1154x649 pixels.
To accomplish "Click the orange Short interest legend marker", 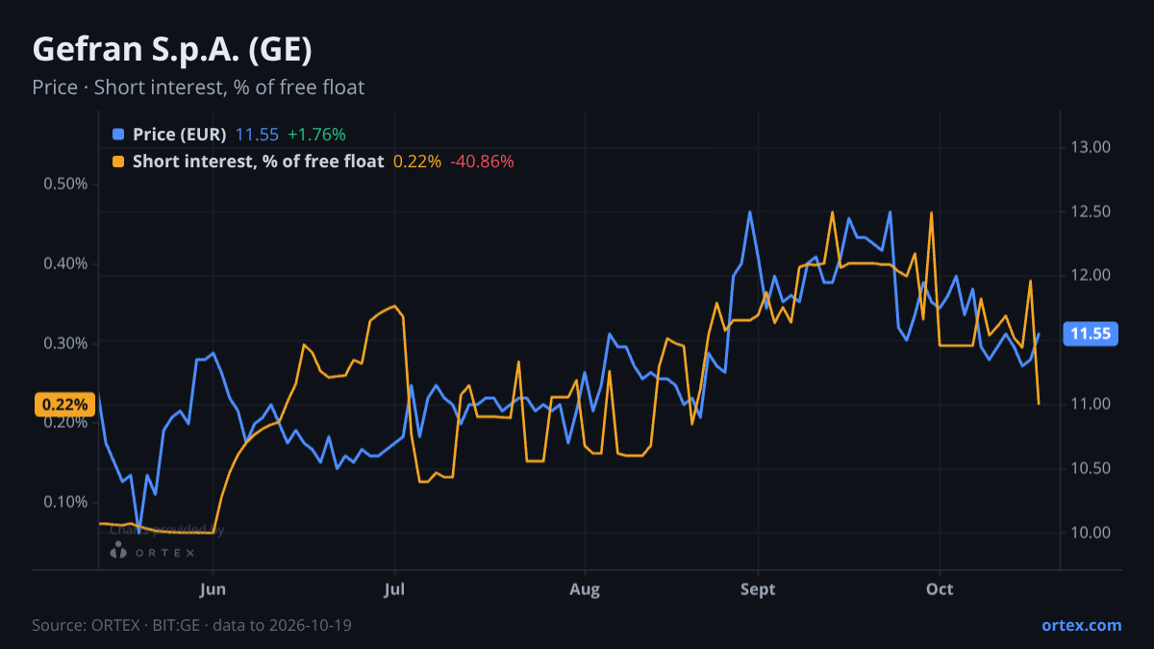I will pos(118,162).
